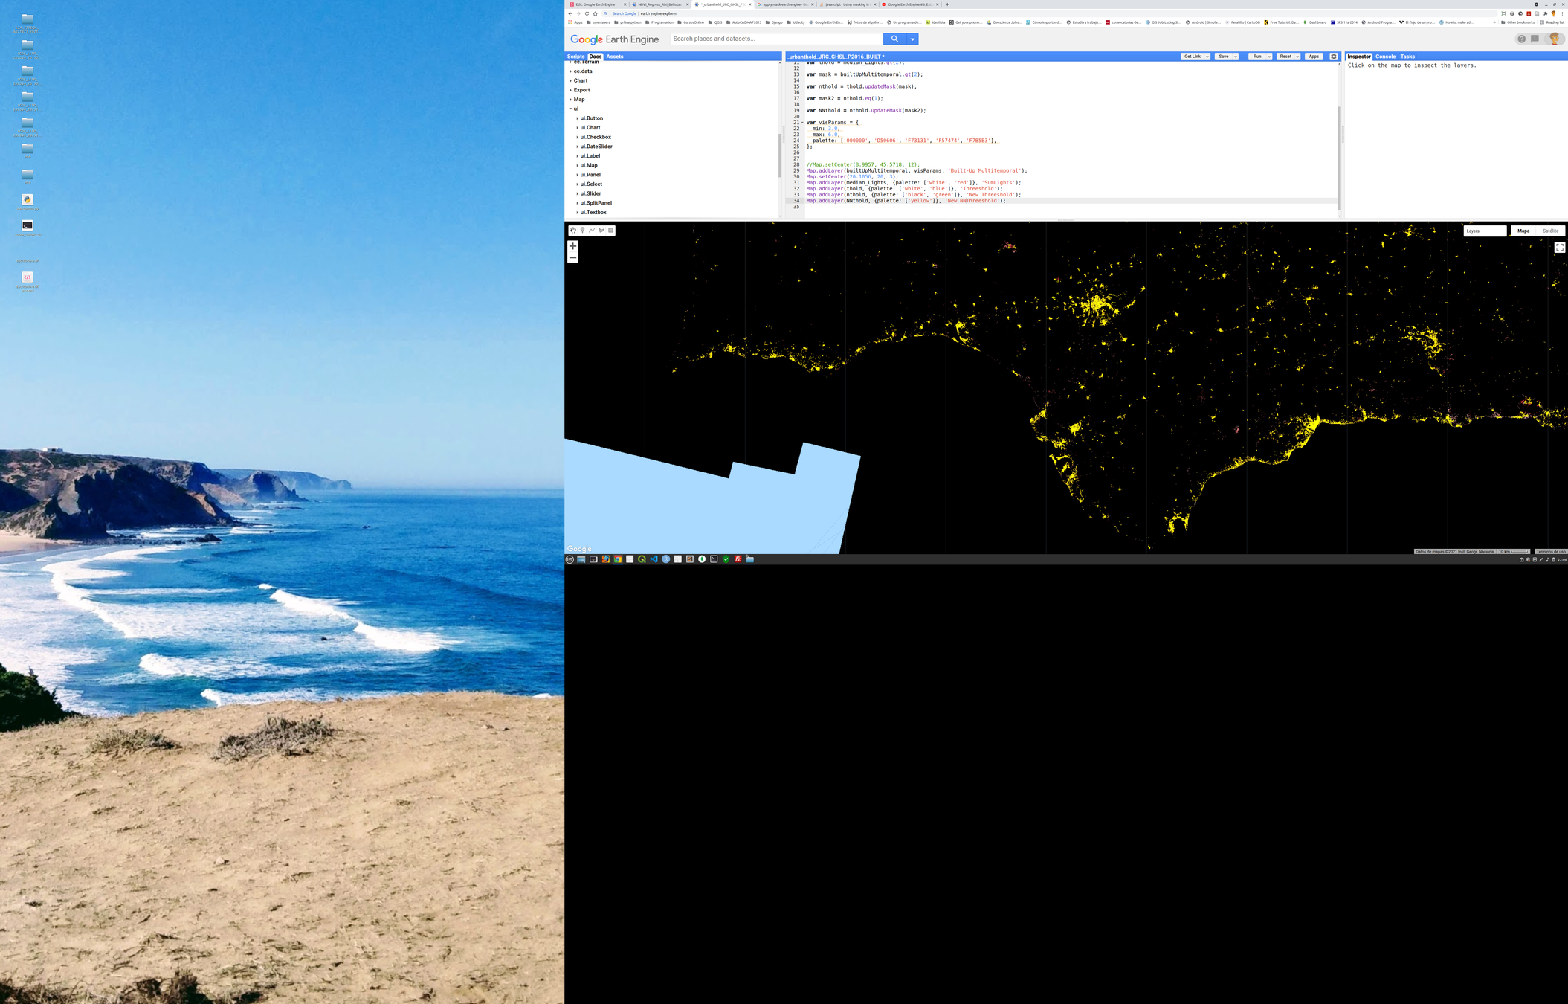Click the blue search magnifier button
The image size is (1568, 1004).
[894, 39]
